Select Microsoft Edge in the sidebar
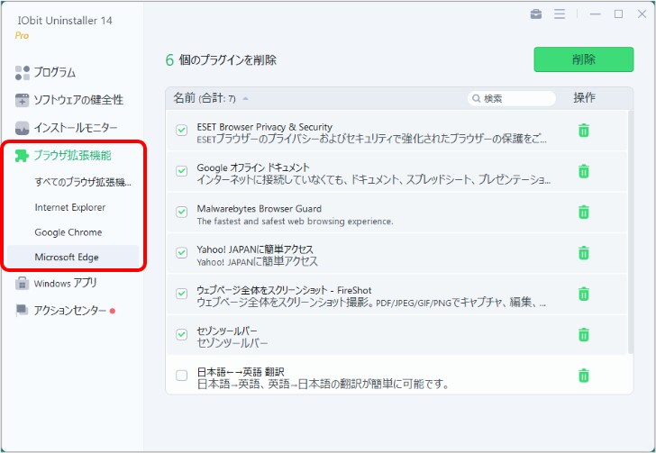Viewport: 656px width, 453px height. click(x=73, y=257)
